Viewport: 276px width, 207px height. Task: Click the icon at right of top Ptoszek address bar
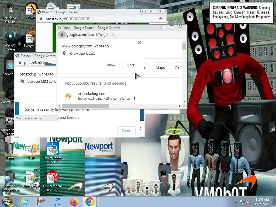pyautogui.click(x=161, y=19)
